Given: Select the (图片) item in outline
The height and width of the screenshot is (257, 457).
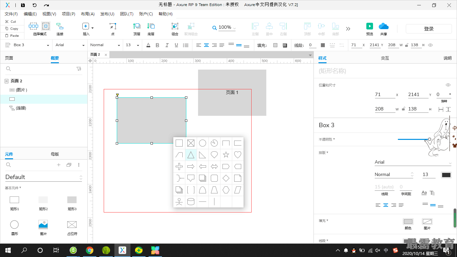Looking at the screenshot, I should (44, 90).
